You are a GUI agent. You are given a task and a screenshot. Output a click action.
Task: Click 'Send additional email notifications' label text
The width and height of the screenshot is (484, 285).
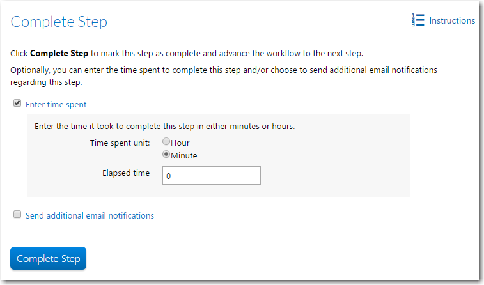pyautogui.click(x=90, y=215)
